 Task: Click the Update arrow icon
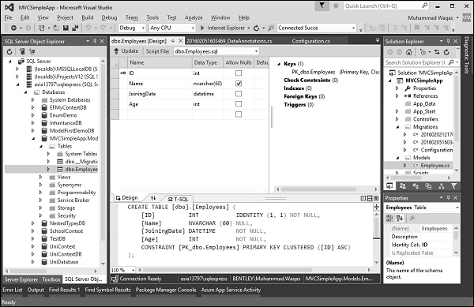pyautogui.click(x=116, y=51)
